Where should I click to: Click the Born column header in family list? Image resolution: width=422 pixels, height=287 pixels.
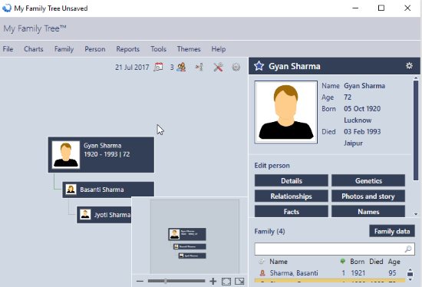click(357, 262)
